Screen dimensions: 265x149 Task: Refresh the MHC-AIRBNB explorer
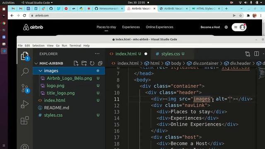92,63
